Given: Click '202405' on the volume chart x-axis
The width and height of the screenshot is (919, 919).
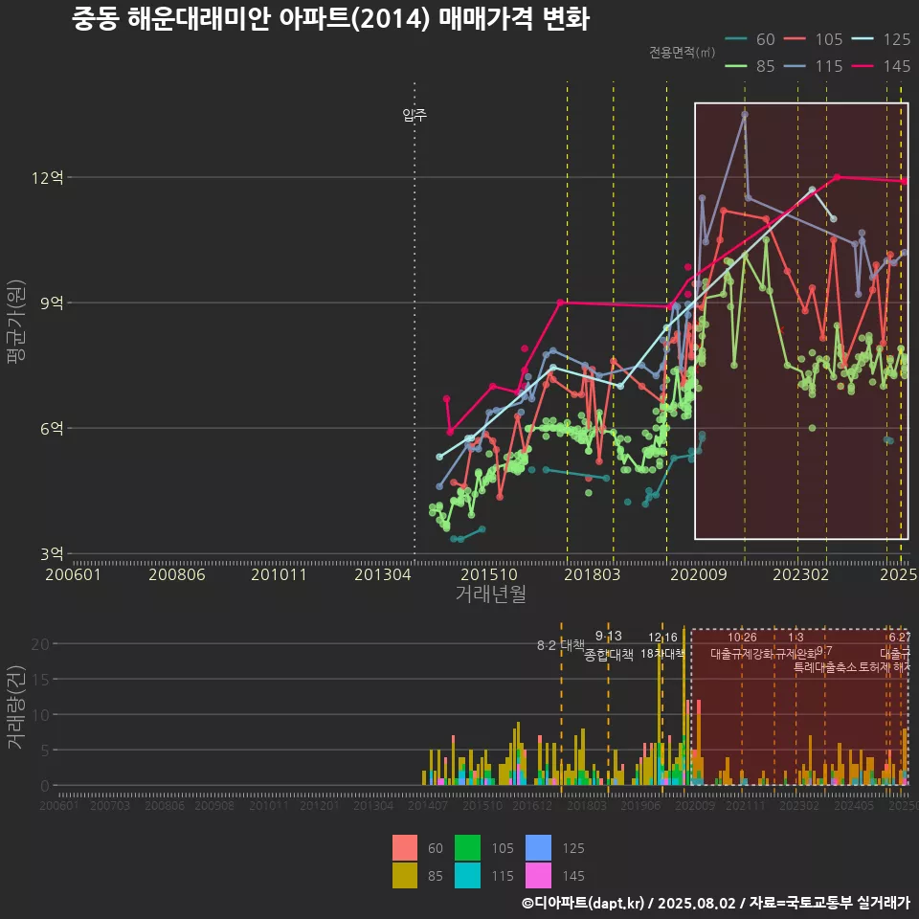Looking at the screenshot, I should [x=854, y=806].
